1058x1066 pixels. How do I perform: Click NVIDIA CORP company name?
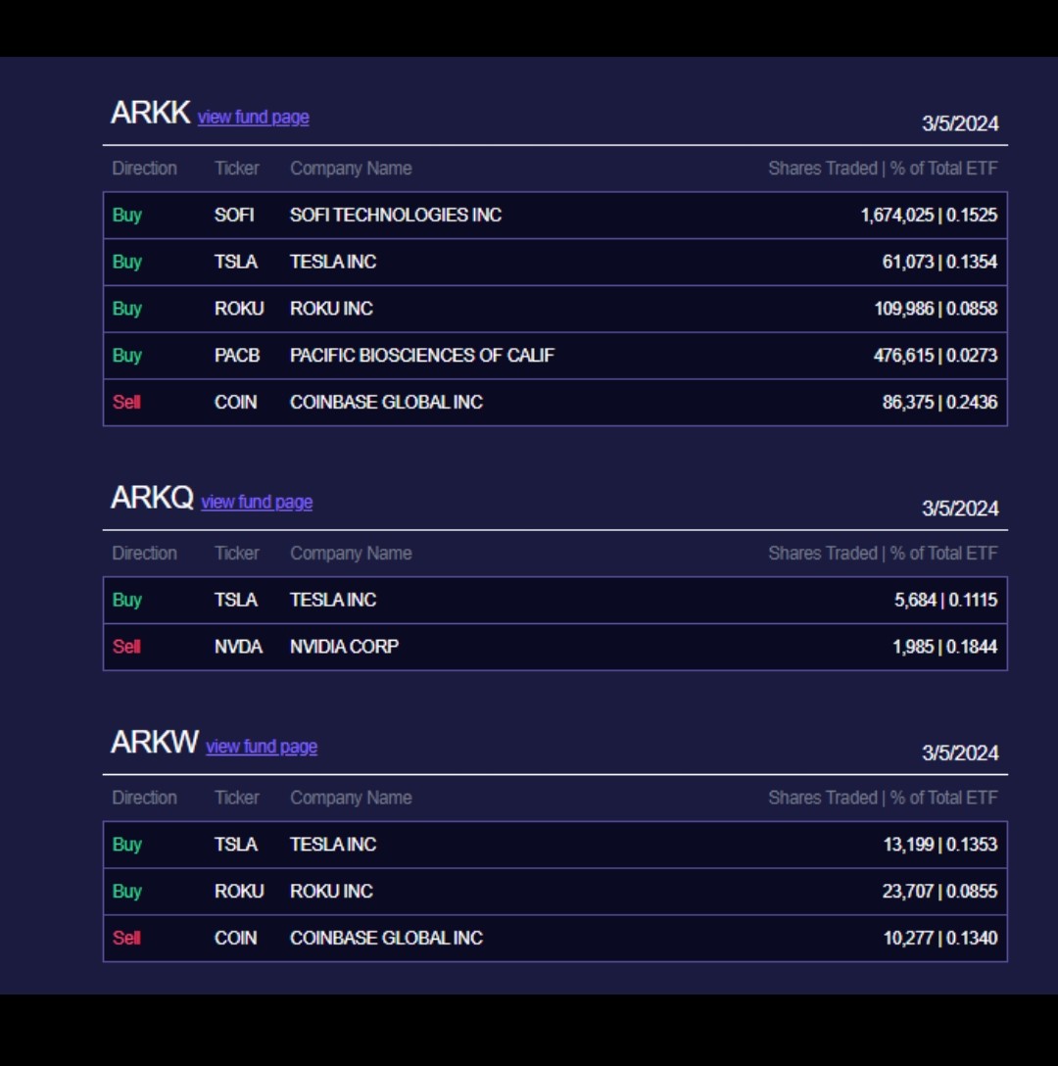tap(344, 647)
